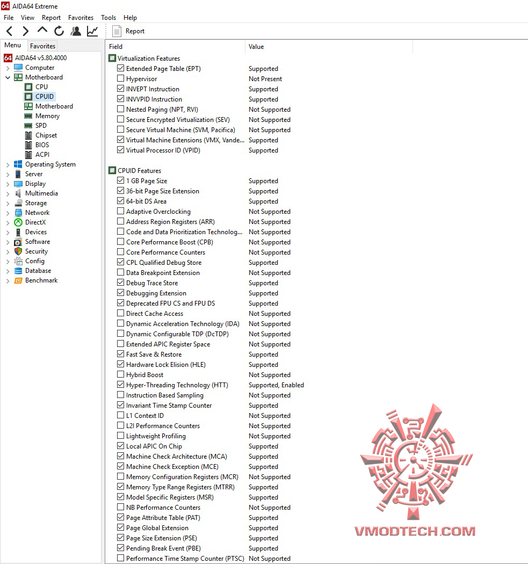Viewport: 528px width, 564px height.
Task: Open the Favorites menu in menu bar
Action: 81,18
